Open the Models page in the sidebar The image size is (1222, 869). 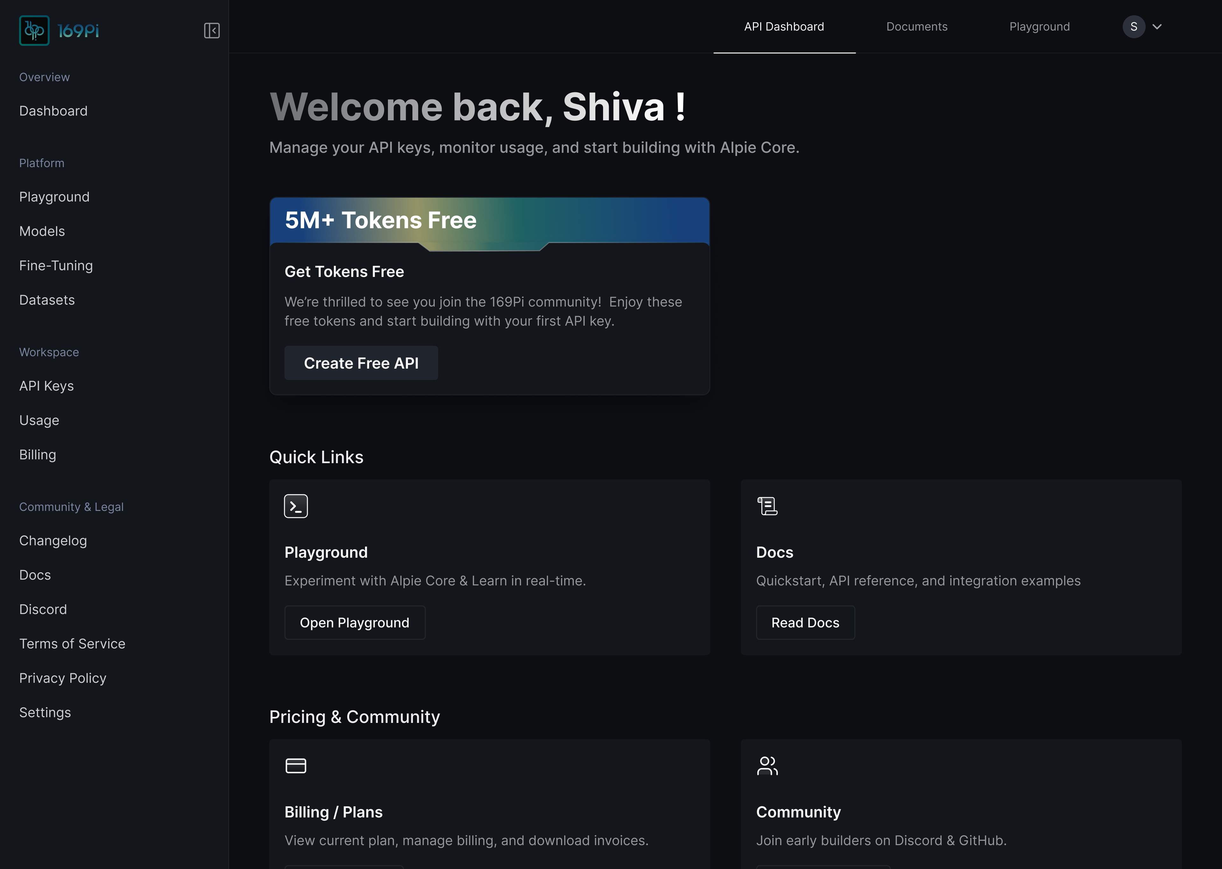coord(42,231)
